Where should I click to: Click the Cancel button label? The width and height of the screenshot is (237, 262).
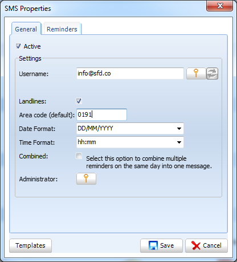coord(212,245)
